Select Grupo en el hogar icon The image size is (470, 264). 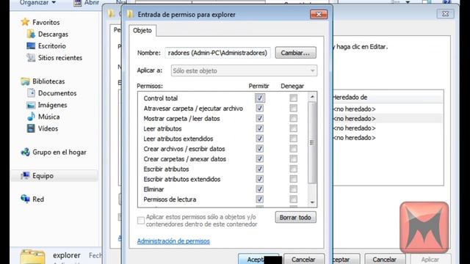[25, 152]
